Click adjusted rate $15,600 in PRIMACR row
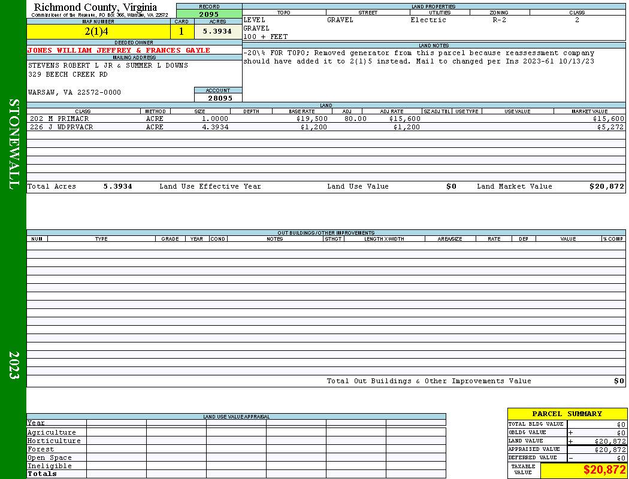The width and height of the screenshot is (629, 479). click(405, 119)
